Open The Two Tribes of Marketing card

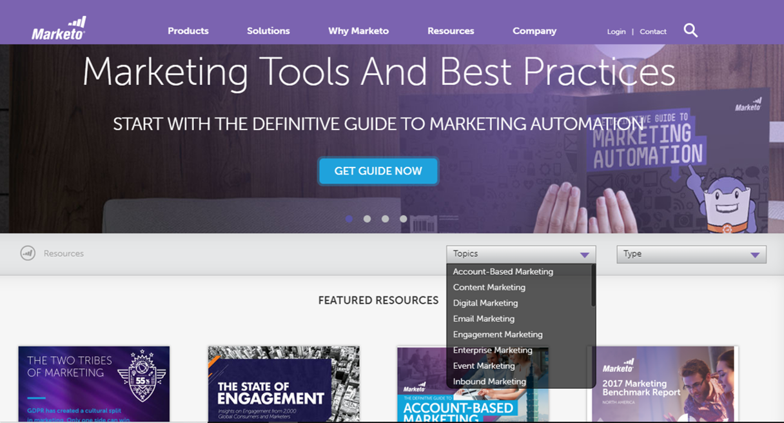coord(94,384)
